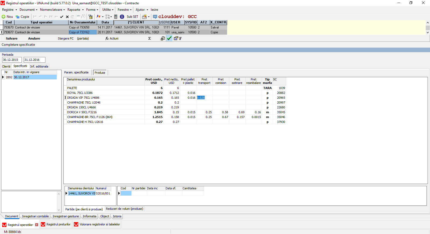
Task: Click the blue information icon
Action: [122, 17]
